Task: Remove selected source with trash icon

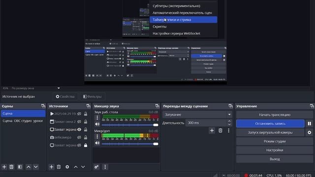Action: [x=59, y=167]
